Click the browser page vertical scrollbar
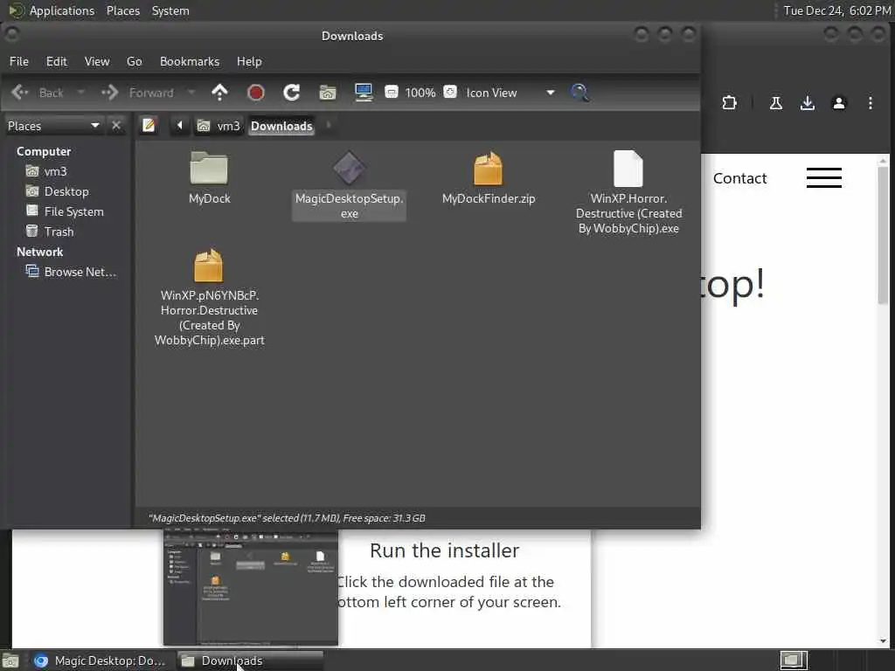 883,235
